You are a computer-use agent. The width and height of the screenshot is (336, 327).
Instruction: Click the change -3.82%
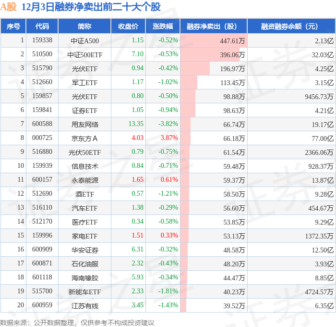click(x=168, y=124)
